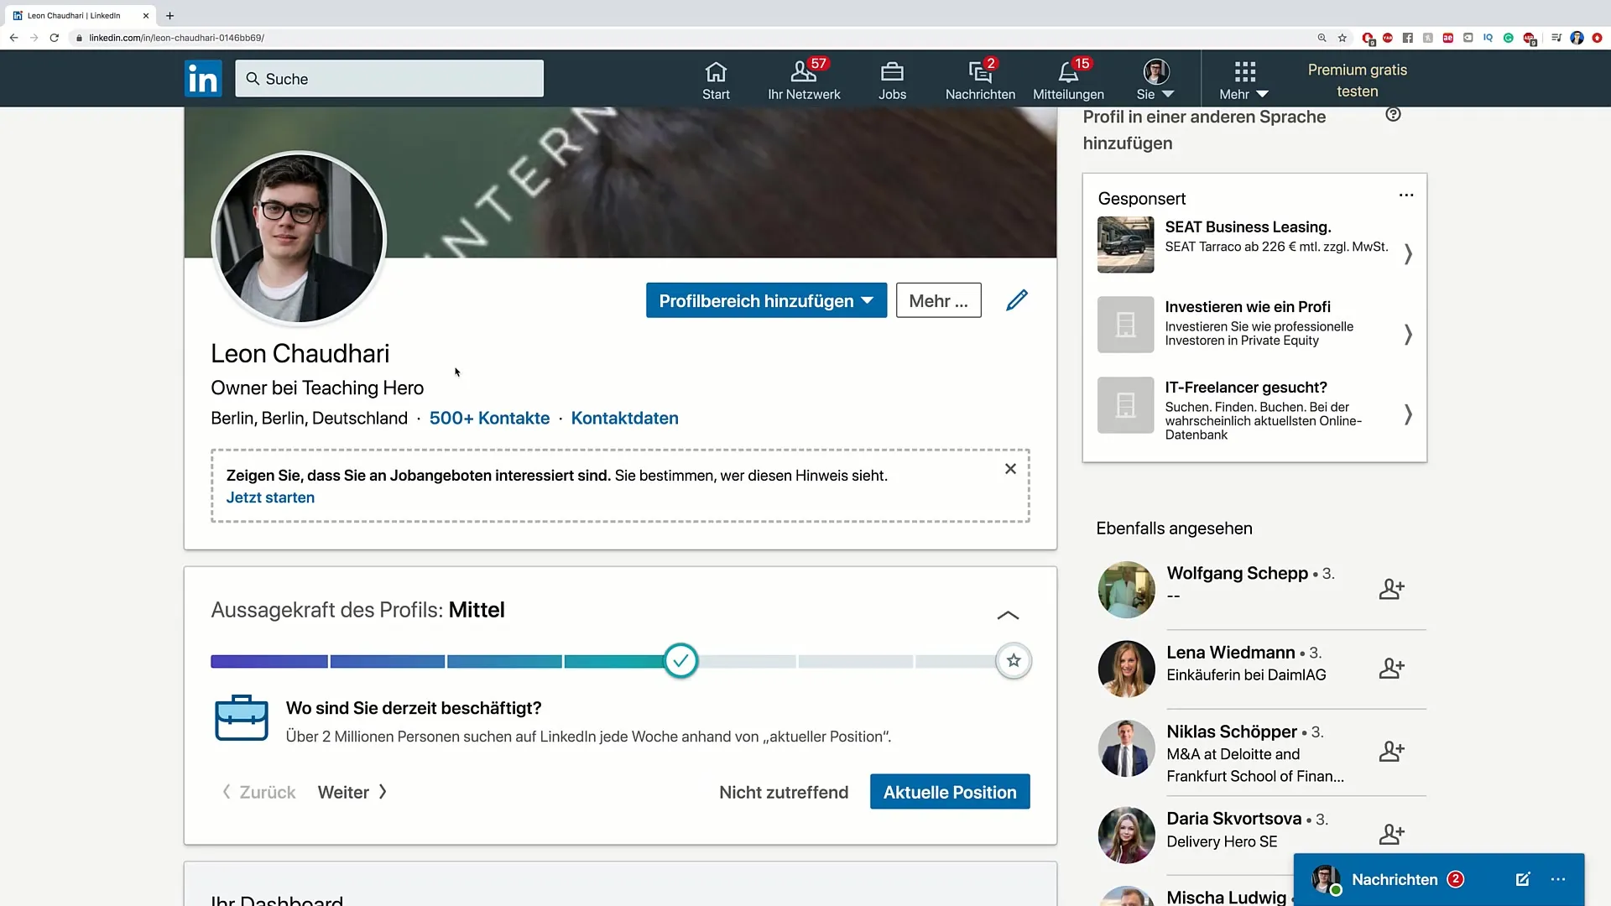Open chat bar three-dots options
Viewport: 1611px width, 906px height.
pyautogui.click(x=1558, y=879)
